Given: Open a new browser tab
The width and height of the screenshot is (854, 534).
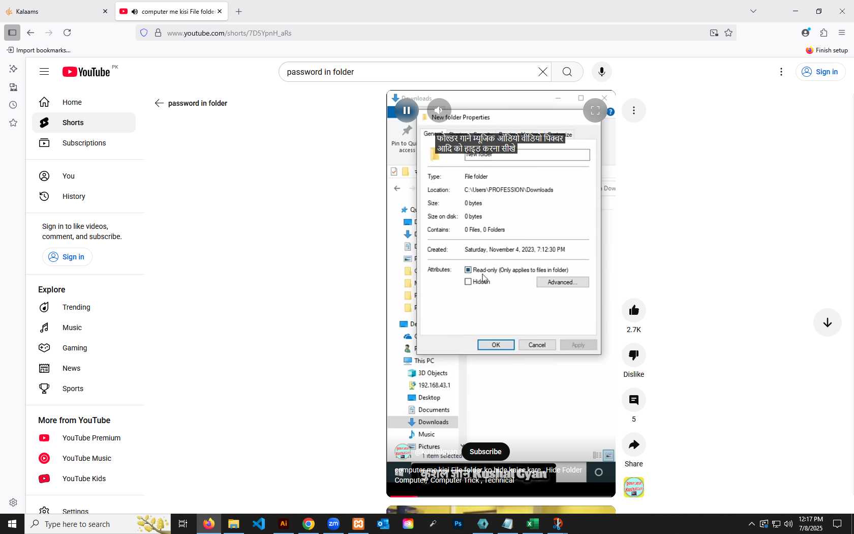Looking at the screenshot, I should pyautogui.click(x=239, y=11).
